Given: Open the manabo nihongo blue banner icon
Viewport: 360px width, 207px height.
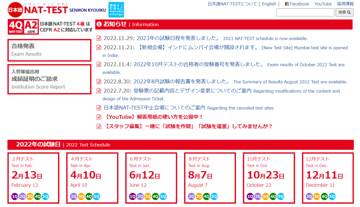Looking at the screenshot, I should 116,10.
